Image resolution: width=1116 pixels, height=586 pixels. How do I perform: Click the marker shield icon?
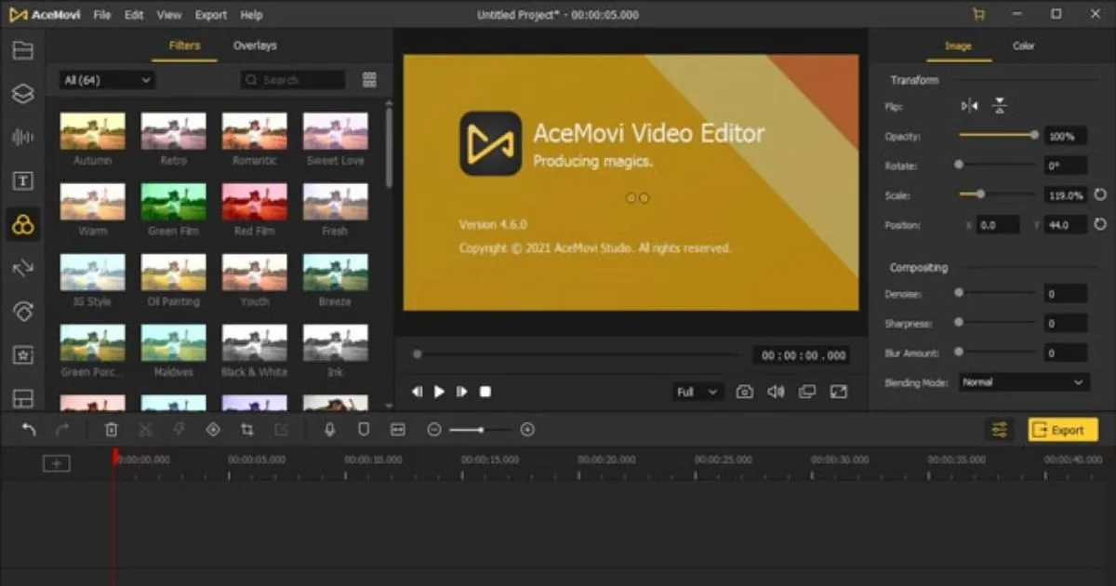click(x=364, y=430)
